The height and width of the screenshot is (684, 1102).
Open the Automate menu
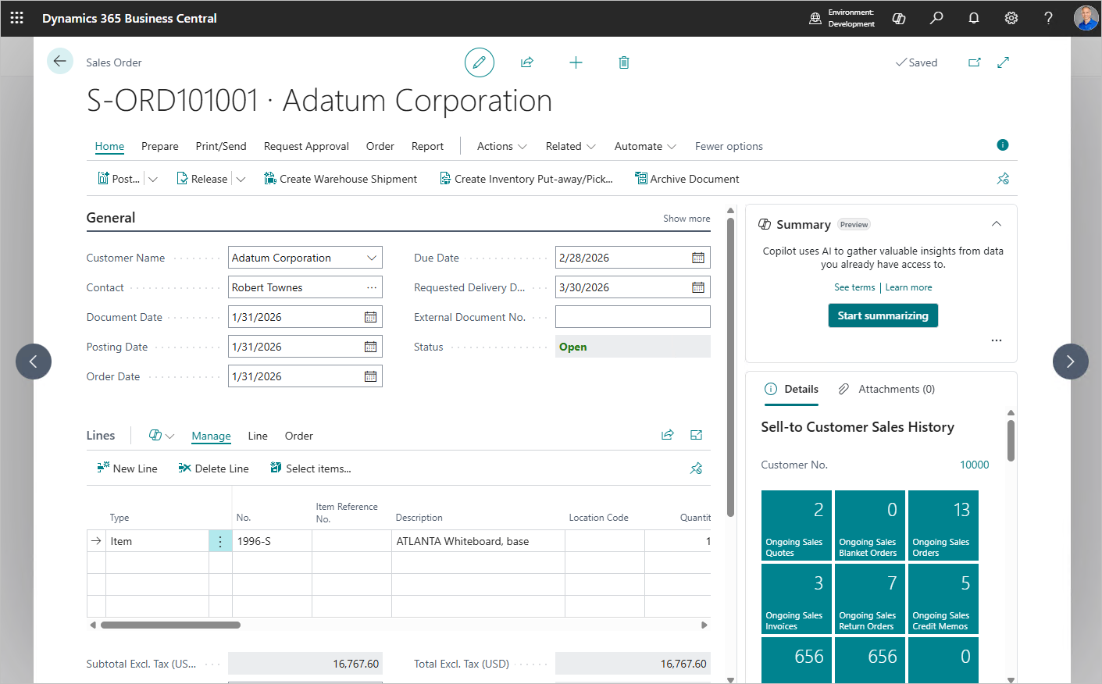coord(645,146)
